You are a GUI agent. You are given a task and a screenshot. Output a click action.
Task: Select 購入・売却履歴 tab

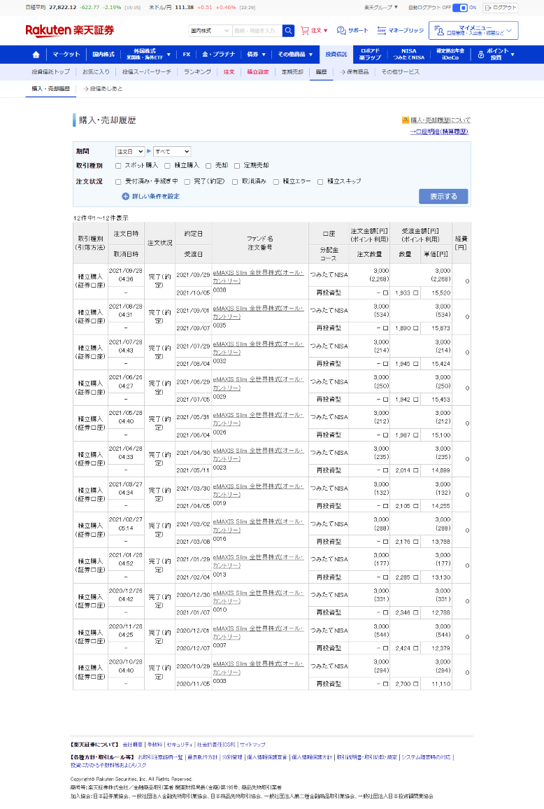[50, 89]
